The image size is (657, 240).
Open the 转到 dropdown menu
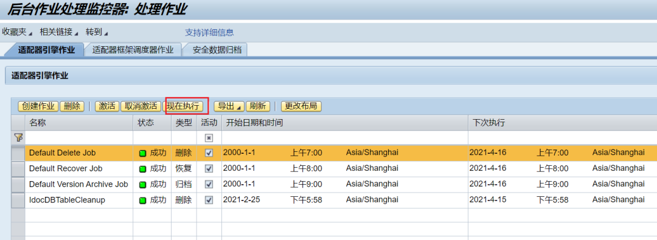(97, 32)
